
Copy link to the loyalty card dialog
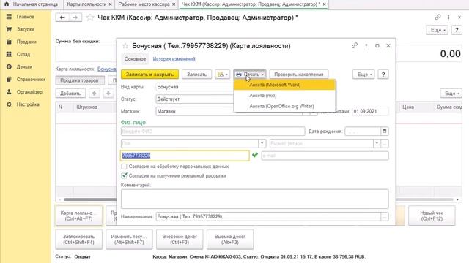(355, 45)
